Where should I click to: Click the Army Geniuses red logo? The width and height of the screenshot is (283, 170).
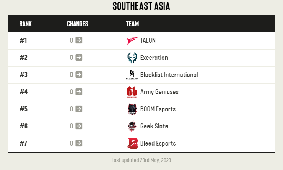click(132, 92)
